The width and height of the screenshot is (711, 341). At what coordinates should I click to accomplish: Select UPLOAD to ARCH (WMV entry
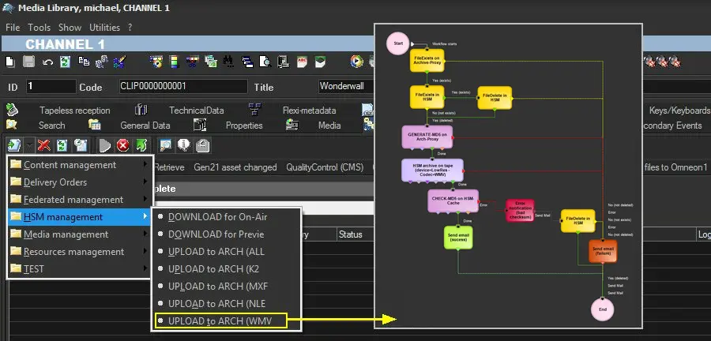[225, 320]
